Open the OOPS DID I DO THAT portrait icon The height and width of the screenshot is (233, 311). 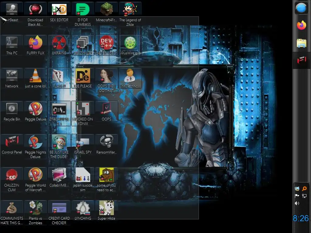coord(107,76)
